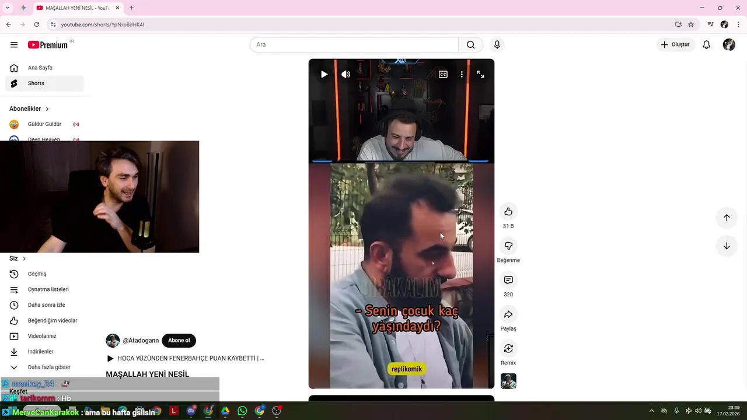Open Geçmiş watch history
This screenshot has height=420, width=747.
(x=44, y=274)
